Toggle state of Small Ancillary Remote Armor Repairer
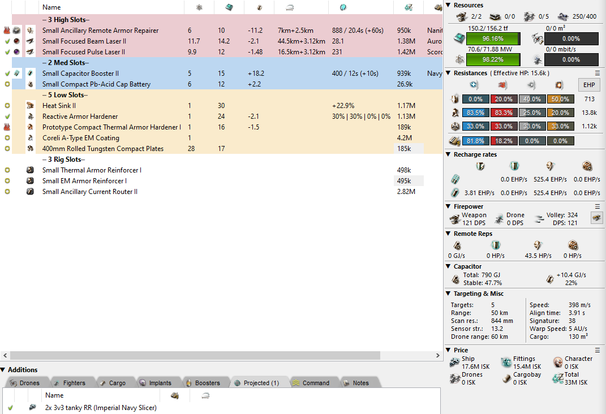 [x=7, y=31]
